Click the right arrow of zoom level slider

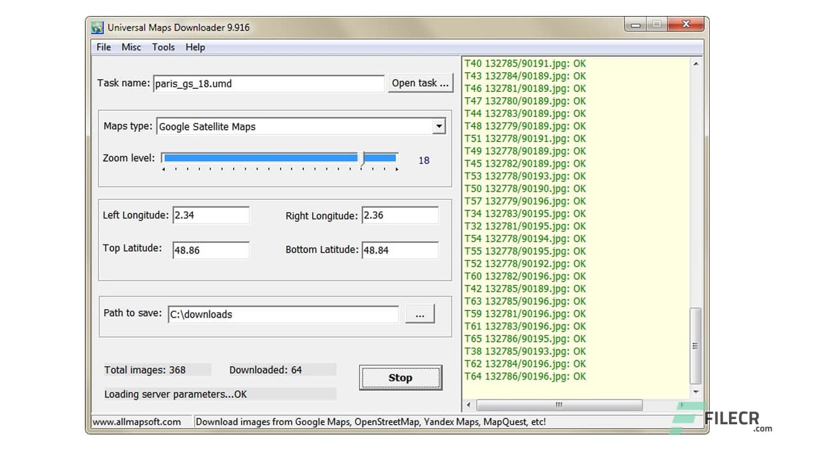click(397, 167)
